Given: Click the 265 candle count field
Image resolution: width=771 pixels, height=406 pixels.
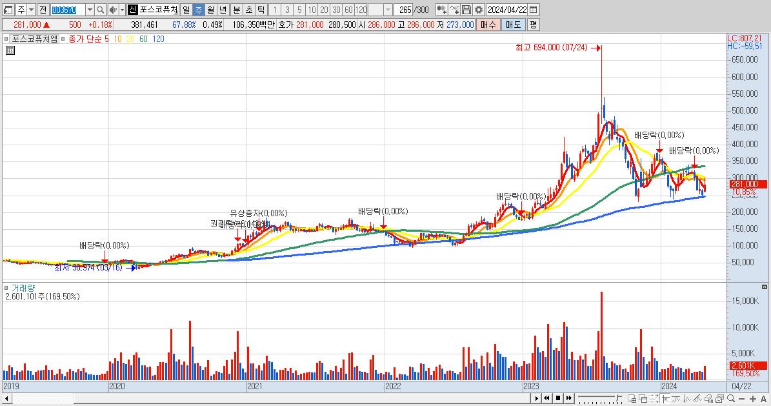Looking at the screenshot, I should point(404,10).
